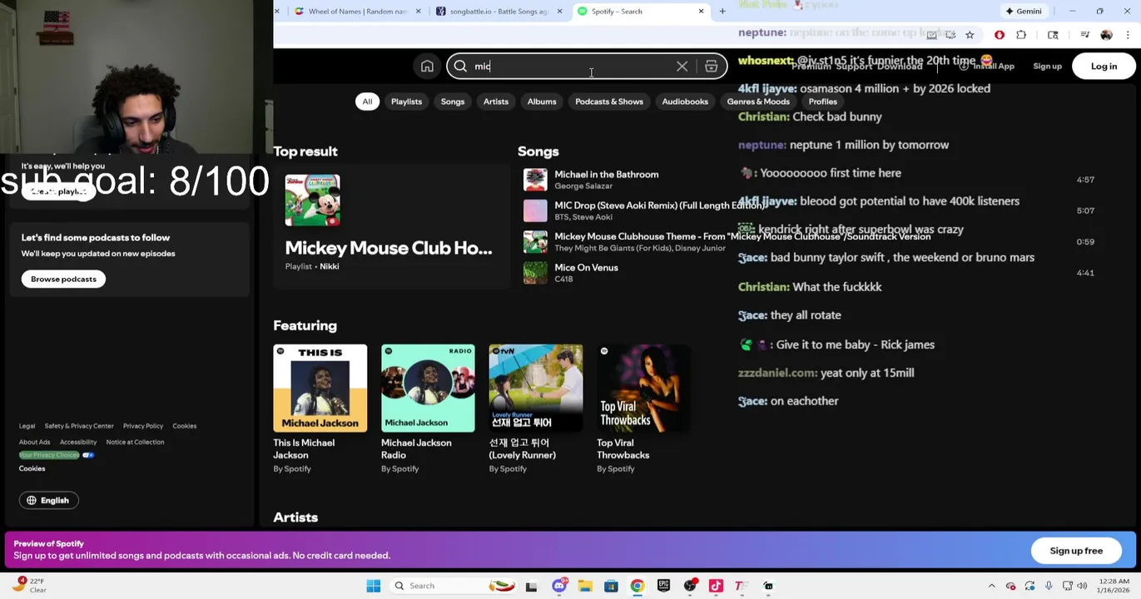1141x599 pixels.
Task: Open the pink music-note app on taskbar
Action: point(716,586)
